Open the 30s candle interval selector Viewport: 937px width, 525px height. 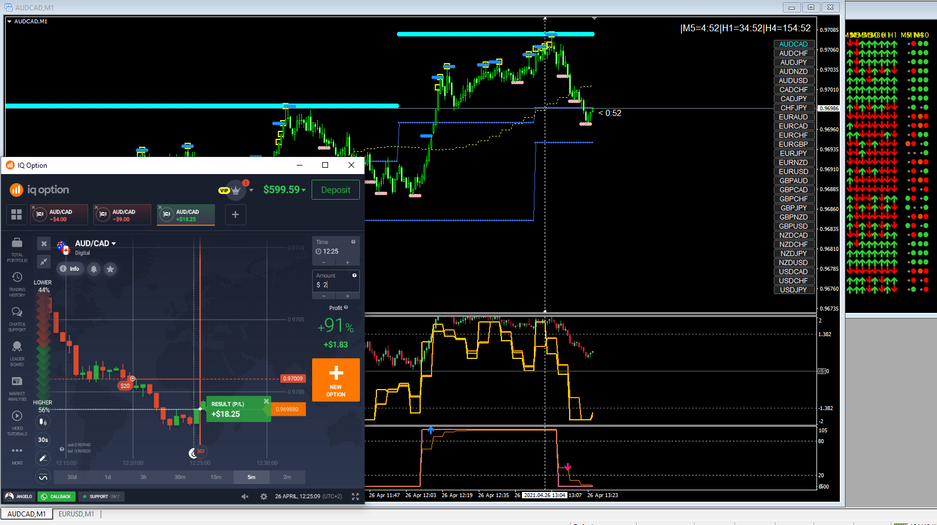click(x=43, y=440)
